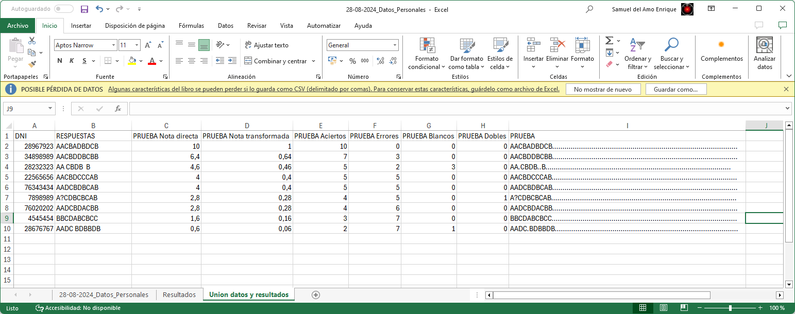Apply the yellow fill color bucket

coord(132,61)
